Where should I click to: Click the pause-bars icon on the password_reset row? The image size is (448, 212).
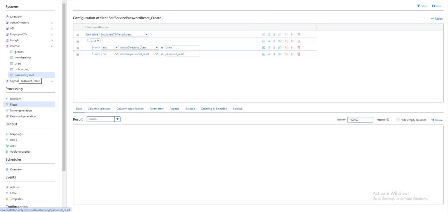[x=274, y=54]
